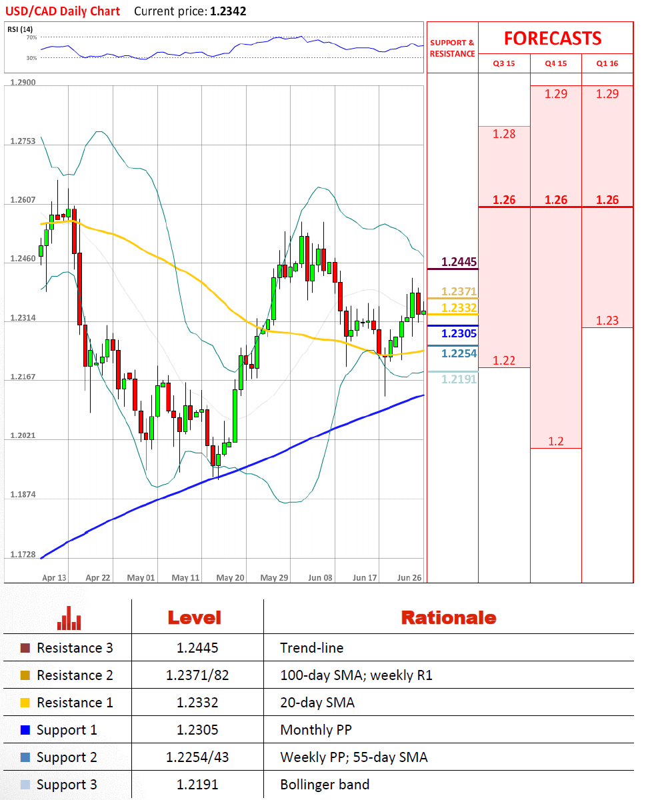Click the 'Monthly PP' rationale cell
Screen dimensions: 646x800
tap(316, 730)
